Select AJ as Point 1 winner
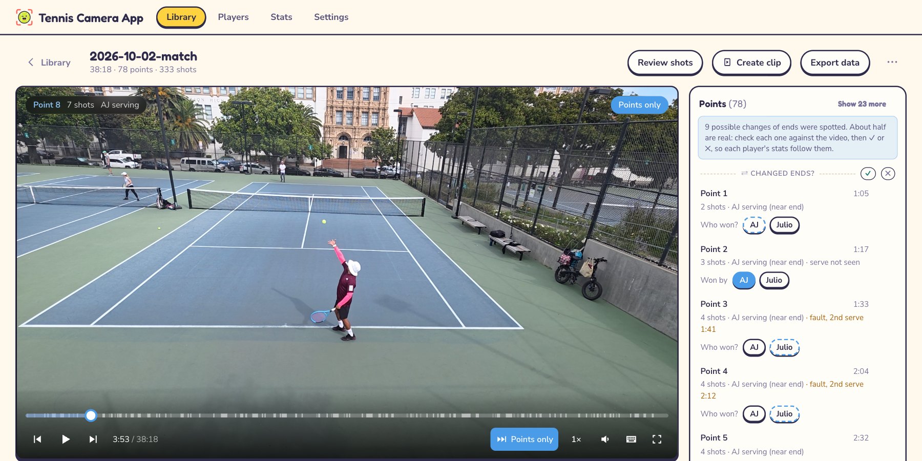922x461 pixels. click(754, 225)
